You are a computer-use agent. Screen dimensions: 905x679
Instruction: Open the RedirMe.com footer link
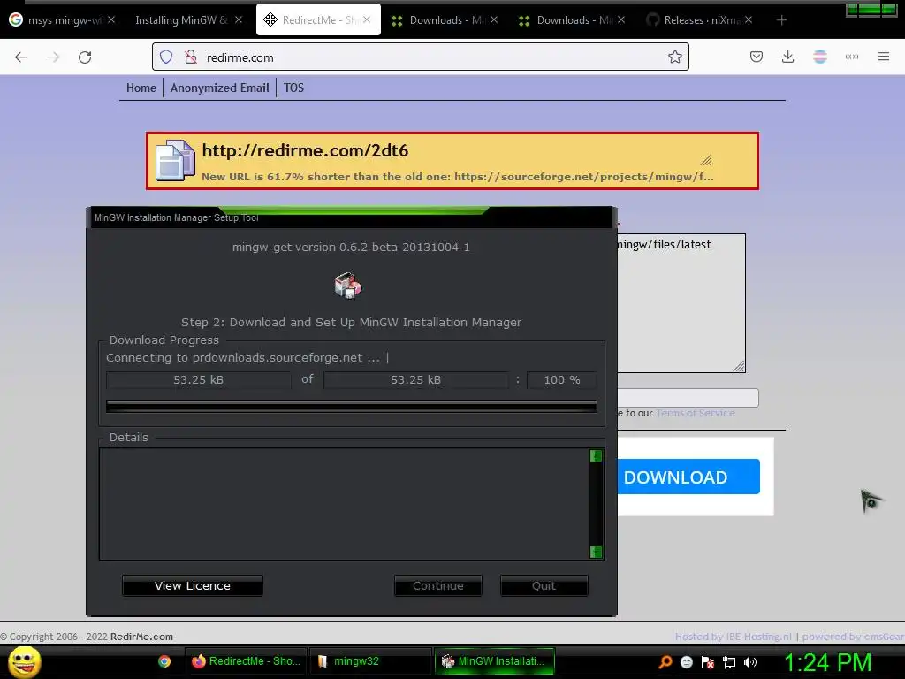(141, 637)
